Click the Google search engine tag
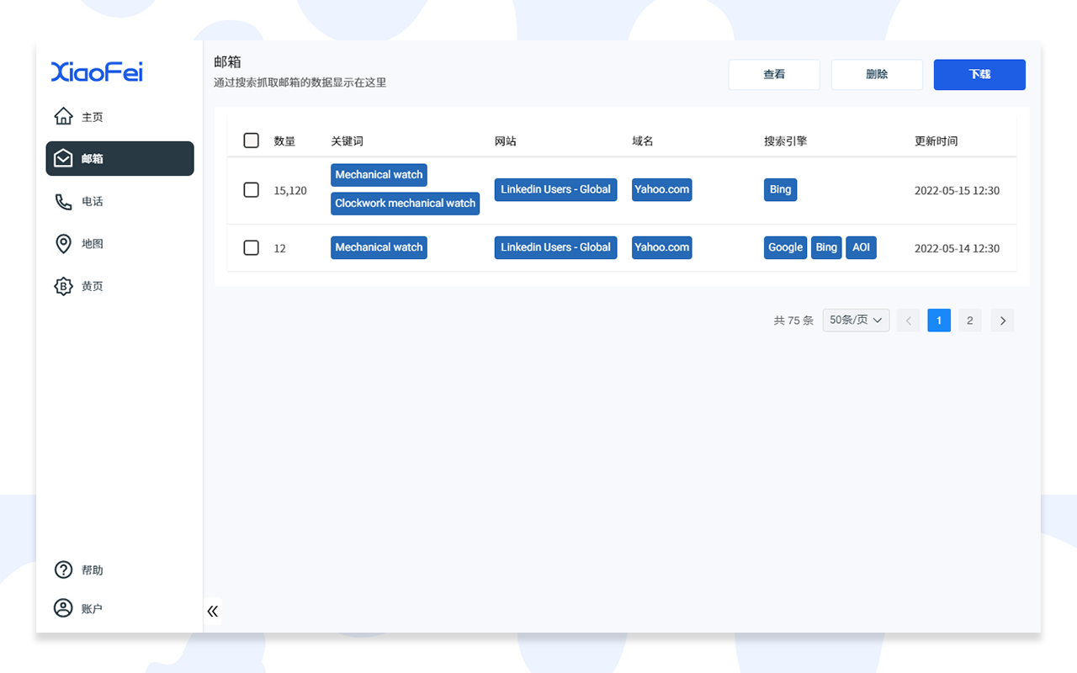 pyautogui.click(x=785, y=247)
